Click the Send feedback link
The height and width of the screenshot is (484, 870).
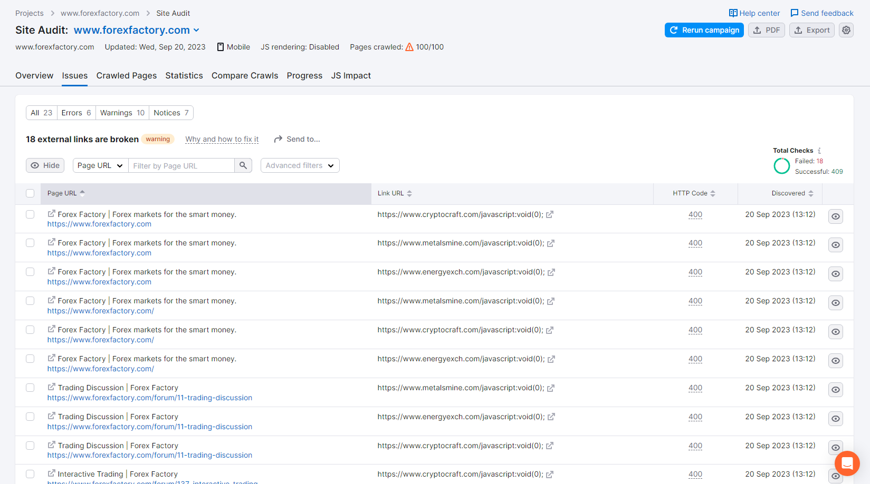[x=822, y=13]
